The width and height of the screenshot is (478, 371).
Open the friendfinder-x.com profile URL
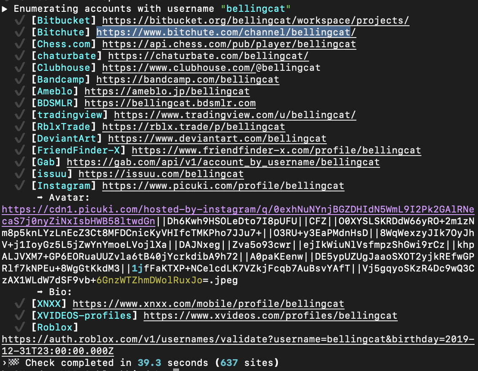(x=276, y=151)
